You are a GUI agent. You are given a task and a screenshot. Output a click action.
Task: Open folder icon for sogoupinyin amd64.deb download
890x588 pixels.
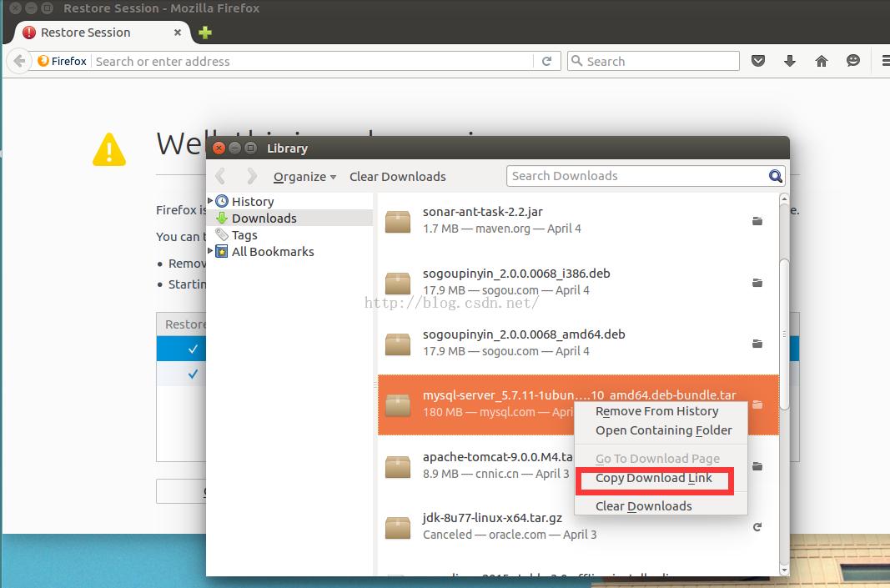tap(757, 344)
